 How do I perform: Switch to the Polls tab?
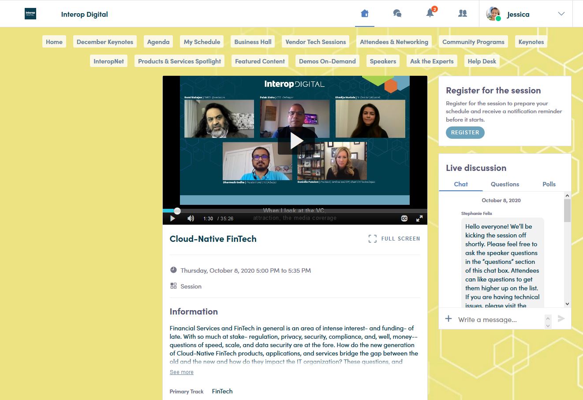coord(549,184)
